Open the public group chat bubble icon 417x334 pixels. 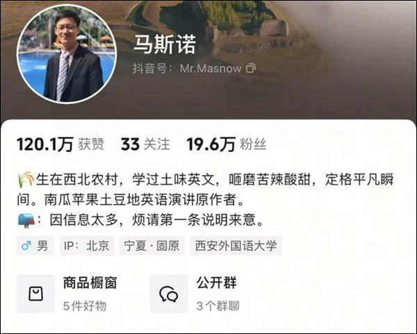[169, 294]
